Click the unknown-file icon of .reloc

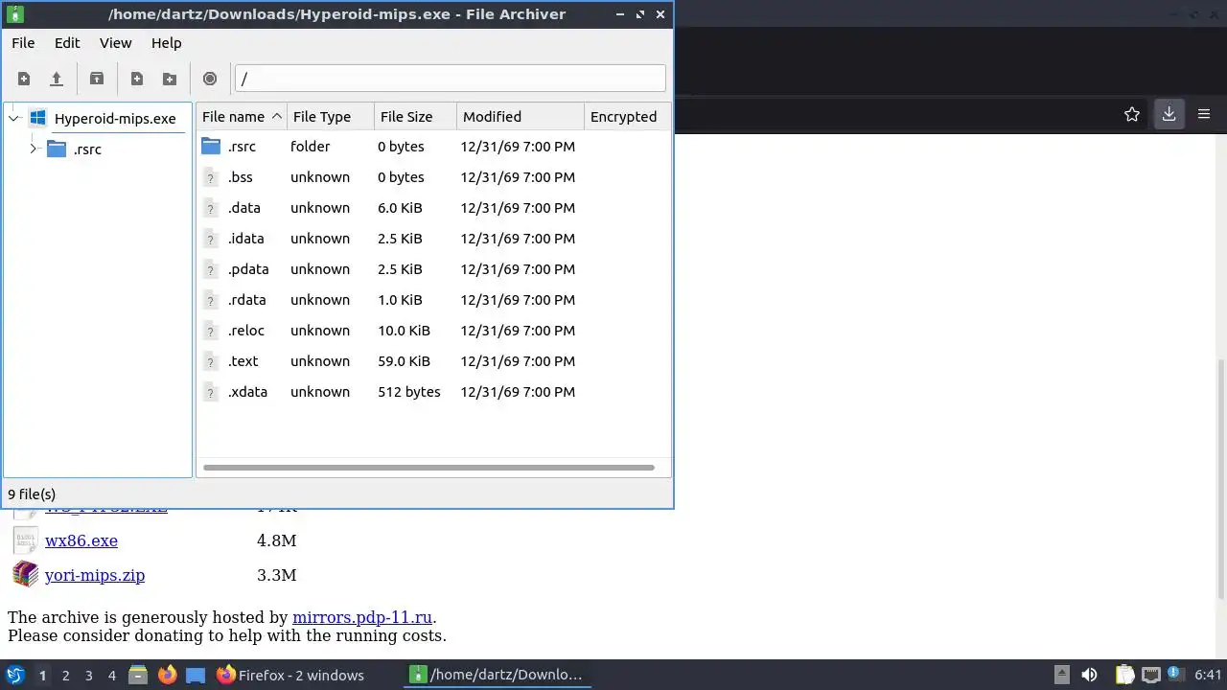(211, 331)
